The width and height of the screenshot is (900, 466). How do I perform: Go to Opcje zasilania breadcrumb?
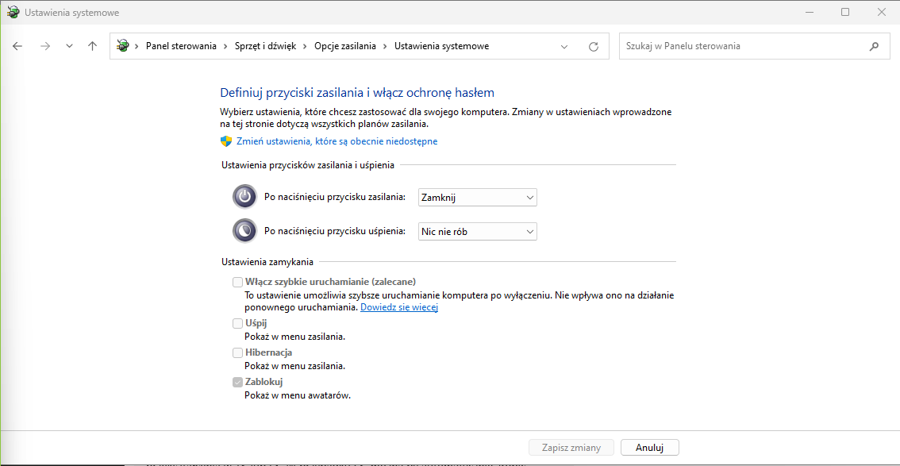[x=344, y=46]
